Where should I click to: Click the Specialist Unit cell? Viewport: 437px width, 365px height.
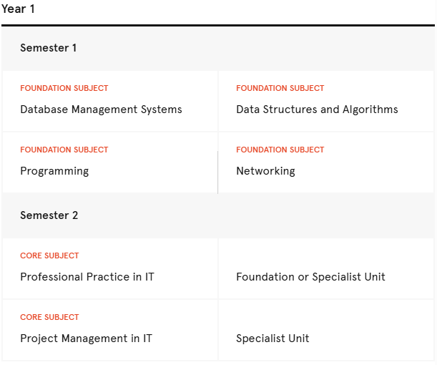coord(326,330)
